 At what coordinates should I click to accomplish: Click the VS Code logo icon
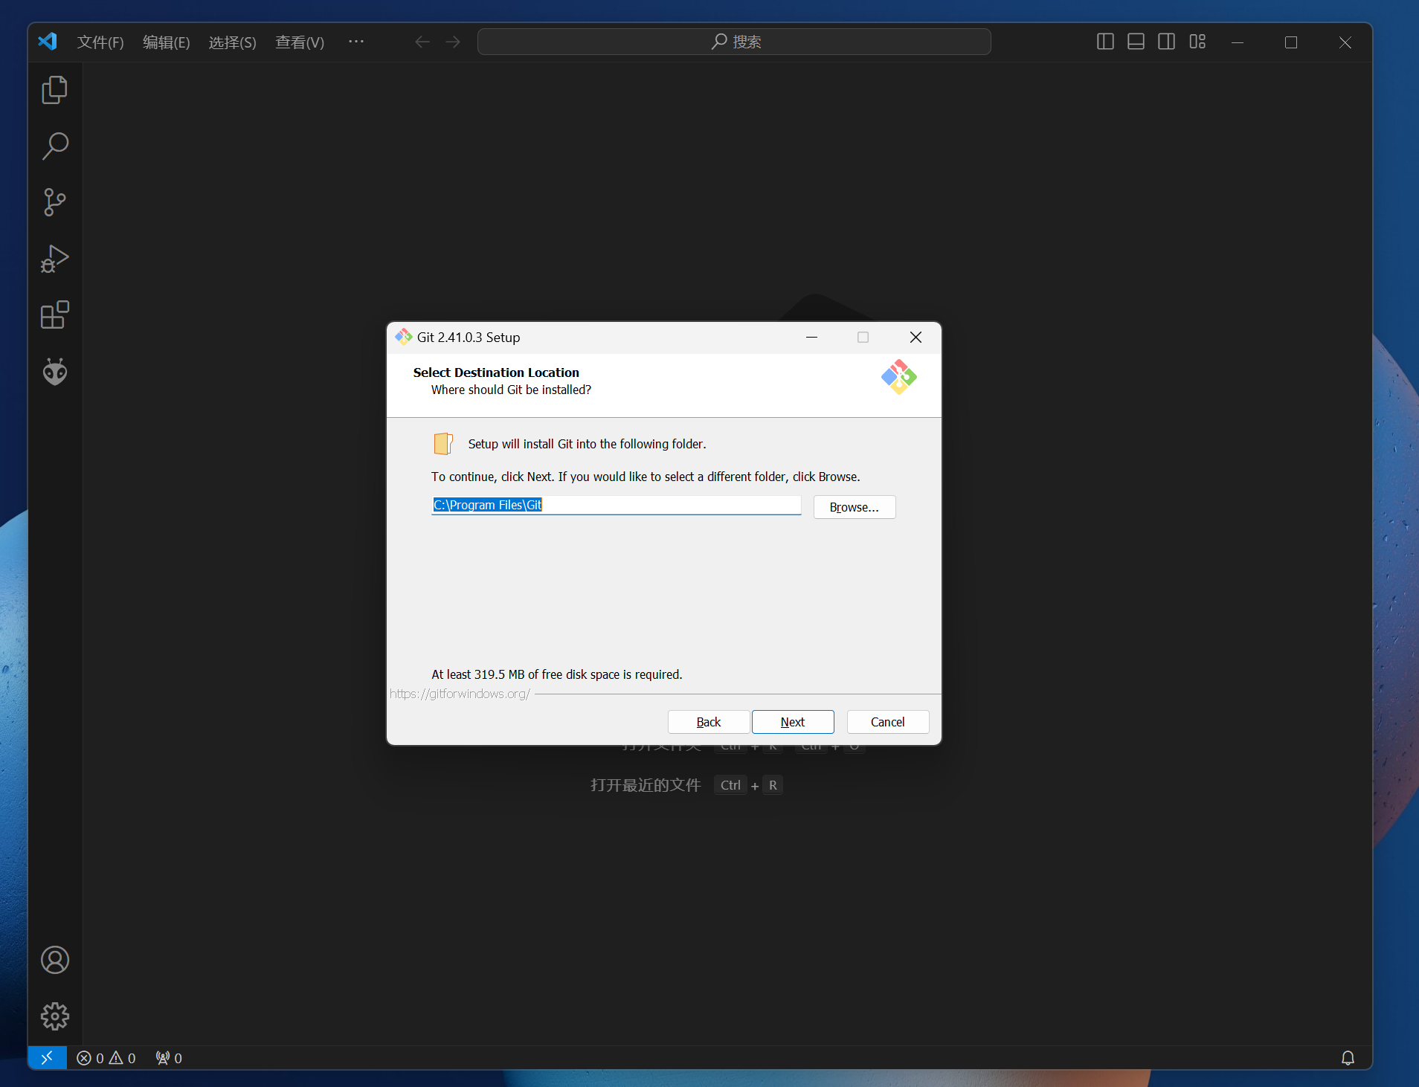48,42
